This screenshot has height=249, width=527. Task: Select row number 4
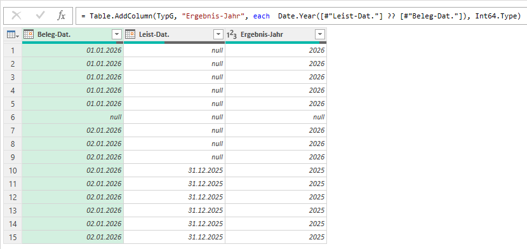[x=13, y=90]
